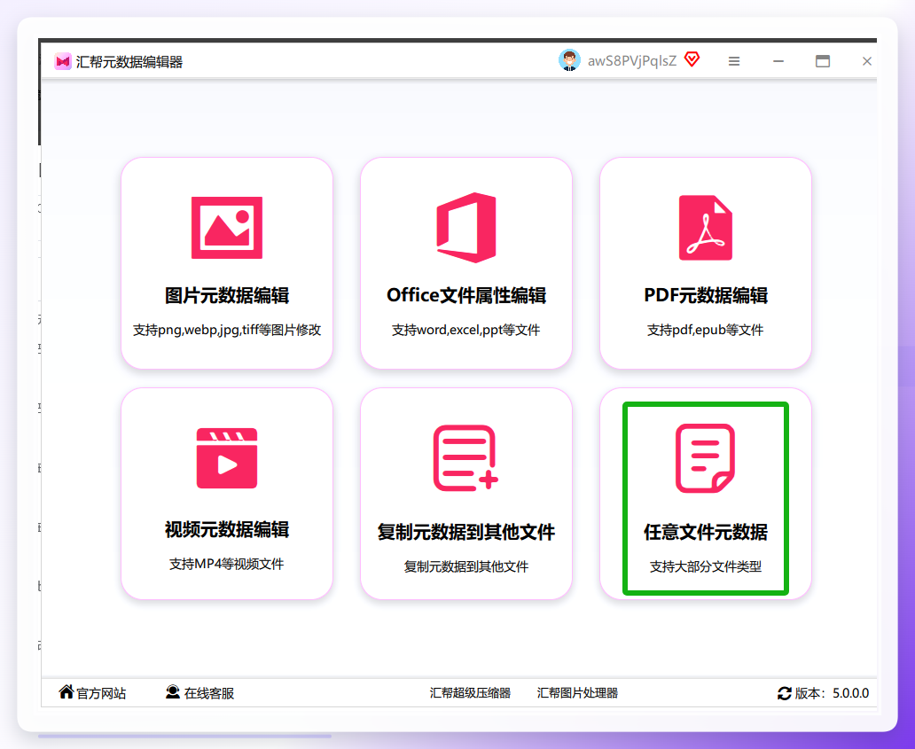This screenshot has width=915, height=749.
Task: Click the text 支持大部分文件类型
Action: click(x=706, y=566)
